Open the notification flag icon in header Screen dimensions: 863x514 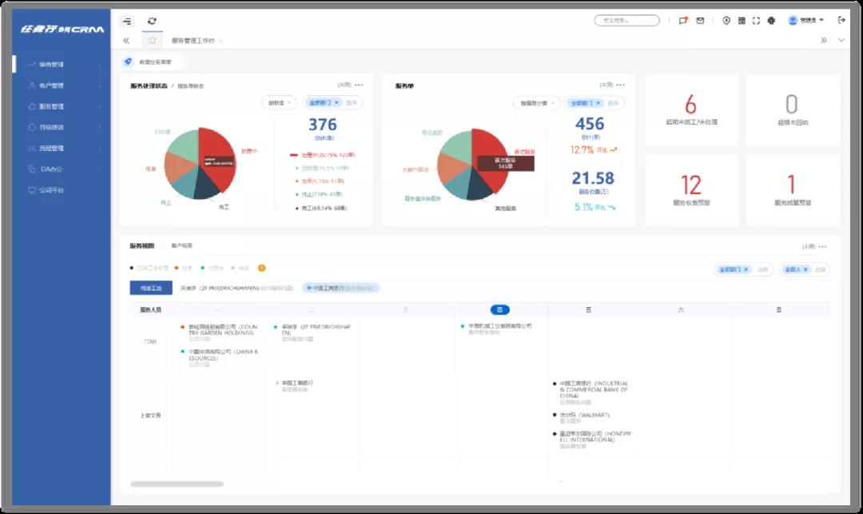pyautogui.click(x=682, y=21)
